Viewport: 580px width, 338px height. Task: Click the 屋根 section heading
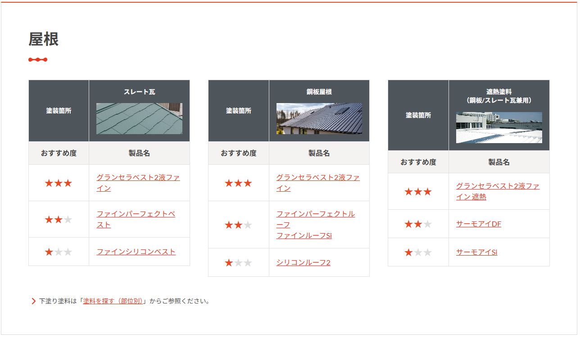[44, 39]
